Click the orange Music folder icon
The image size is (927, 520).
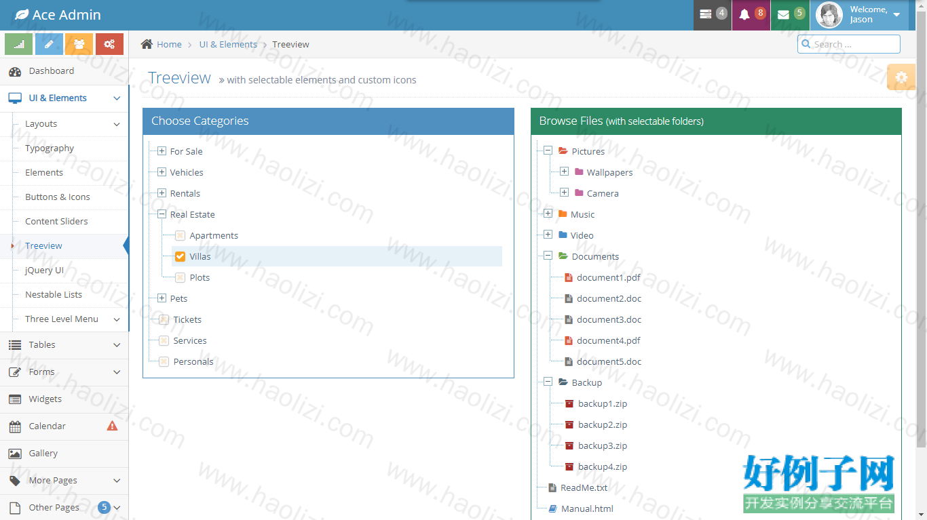pyautogui.click(x=563, y=214)
